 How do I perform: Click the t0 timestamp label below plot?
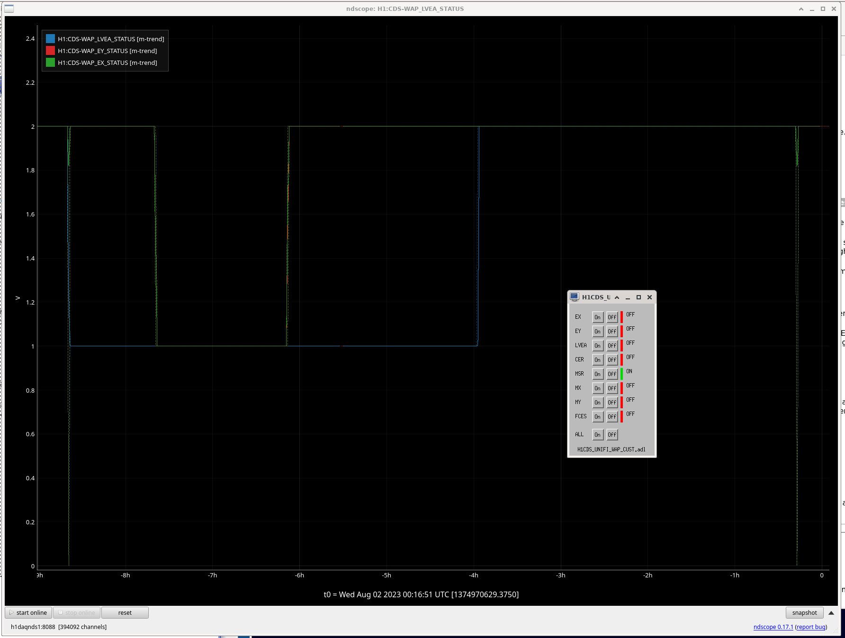tap(421, 594)
